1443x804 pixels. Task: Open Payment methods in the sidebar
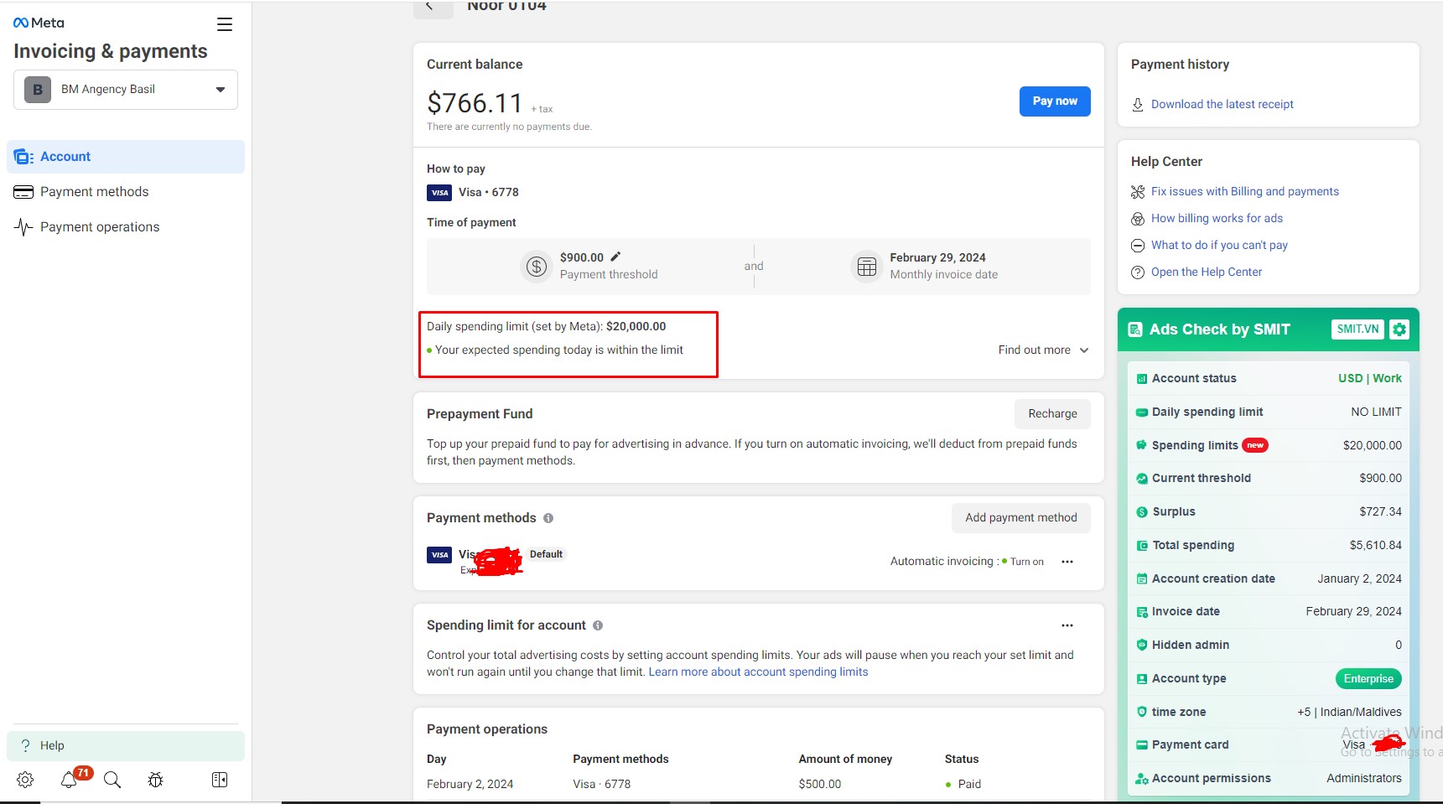[126, 192]
